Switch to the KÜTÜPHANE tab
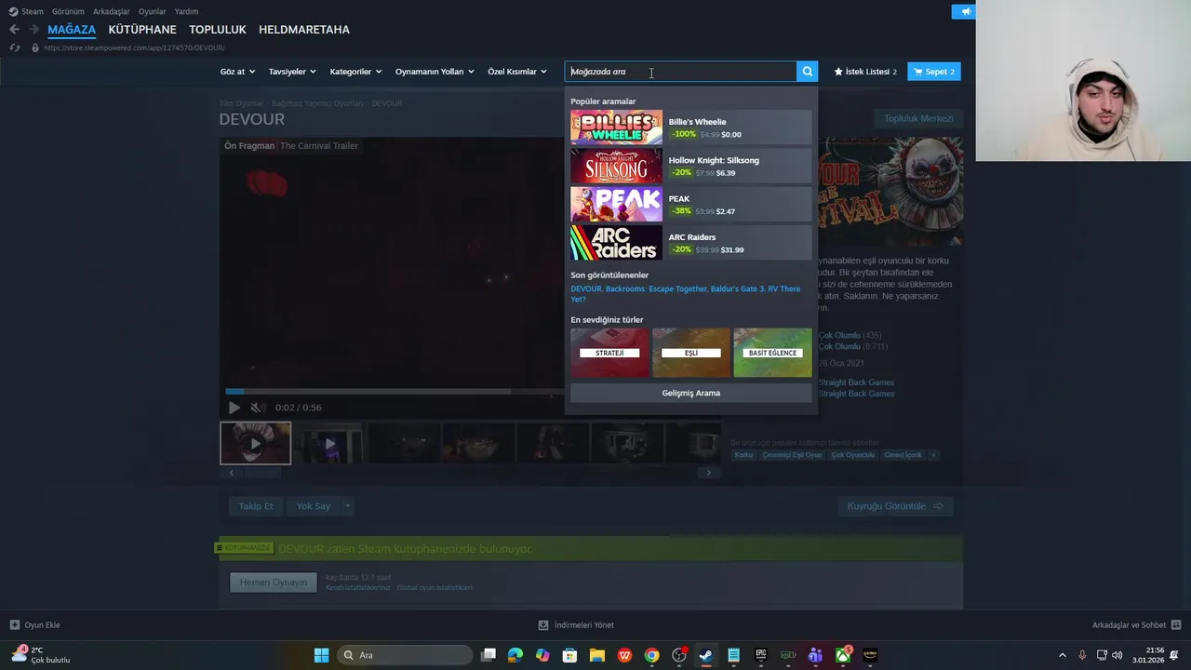 tap(142, 30)
